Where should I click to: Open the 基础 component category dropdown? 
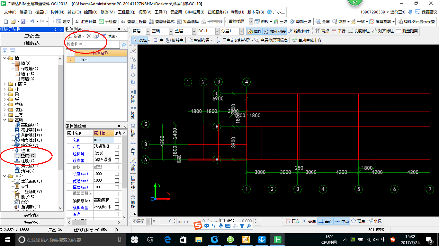point(171,31)
